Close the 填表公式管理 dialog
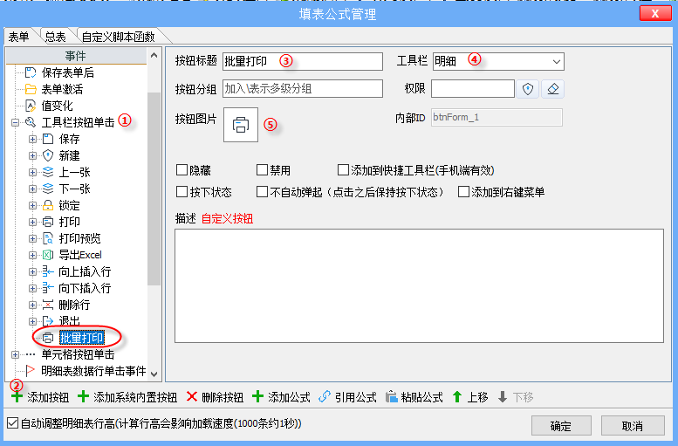Viewport: 678px width, 446px height. [655, 13]
